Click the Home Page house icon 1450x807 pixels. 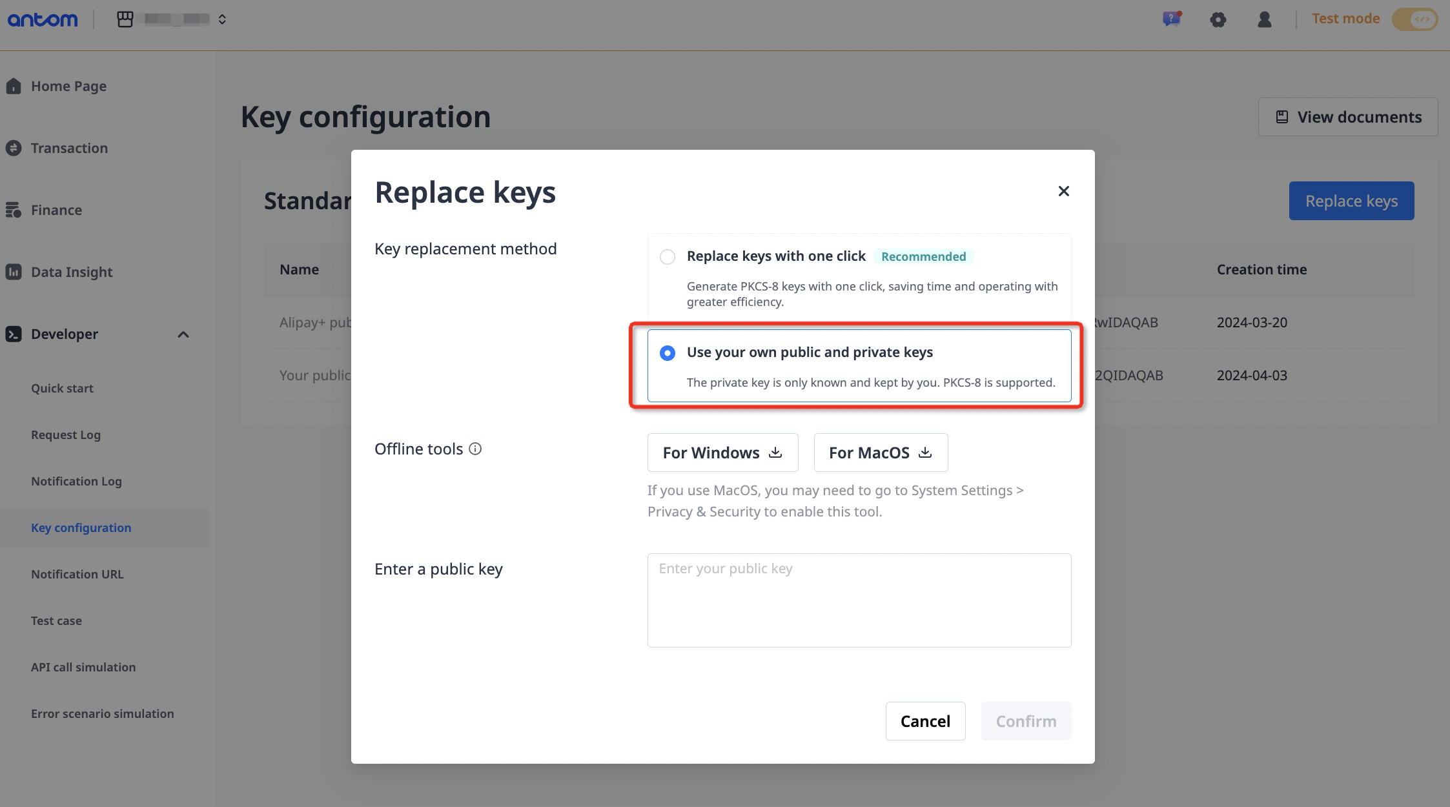click(14, 86)
